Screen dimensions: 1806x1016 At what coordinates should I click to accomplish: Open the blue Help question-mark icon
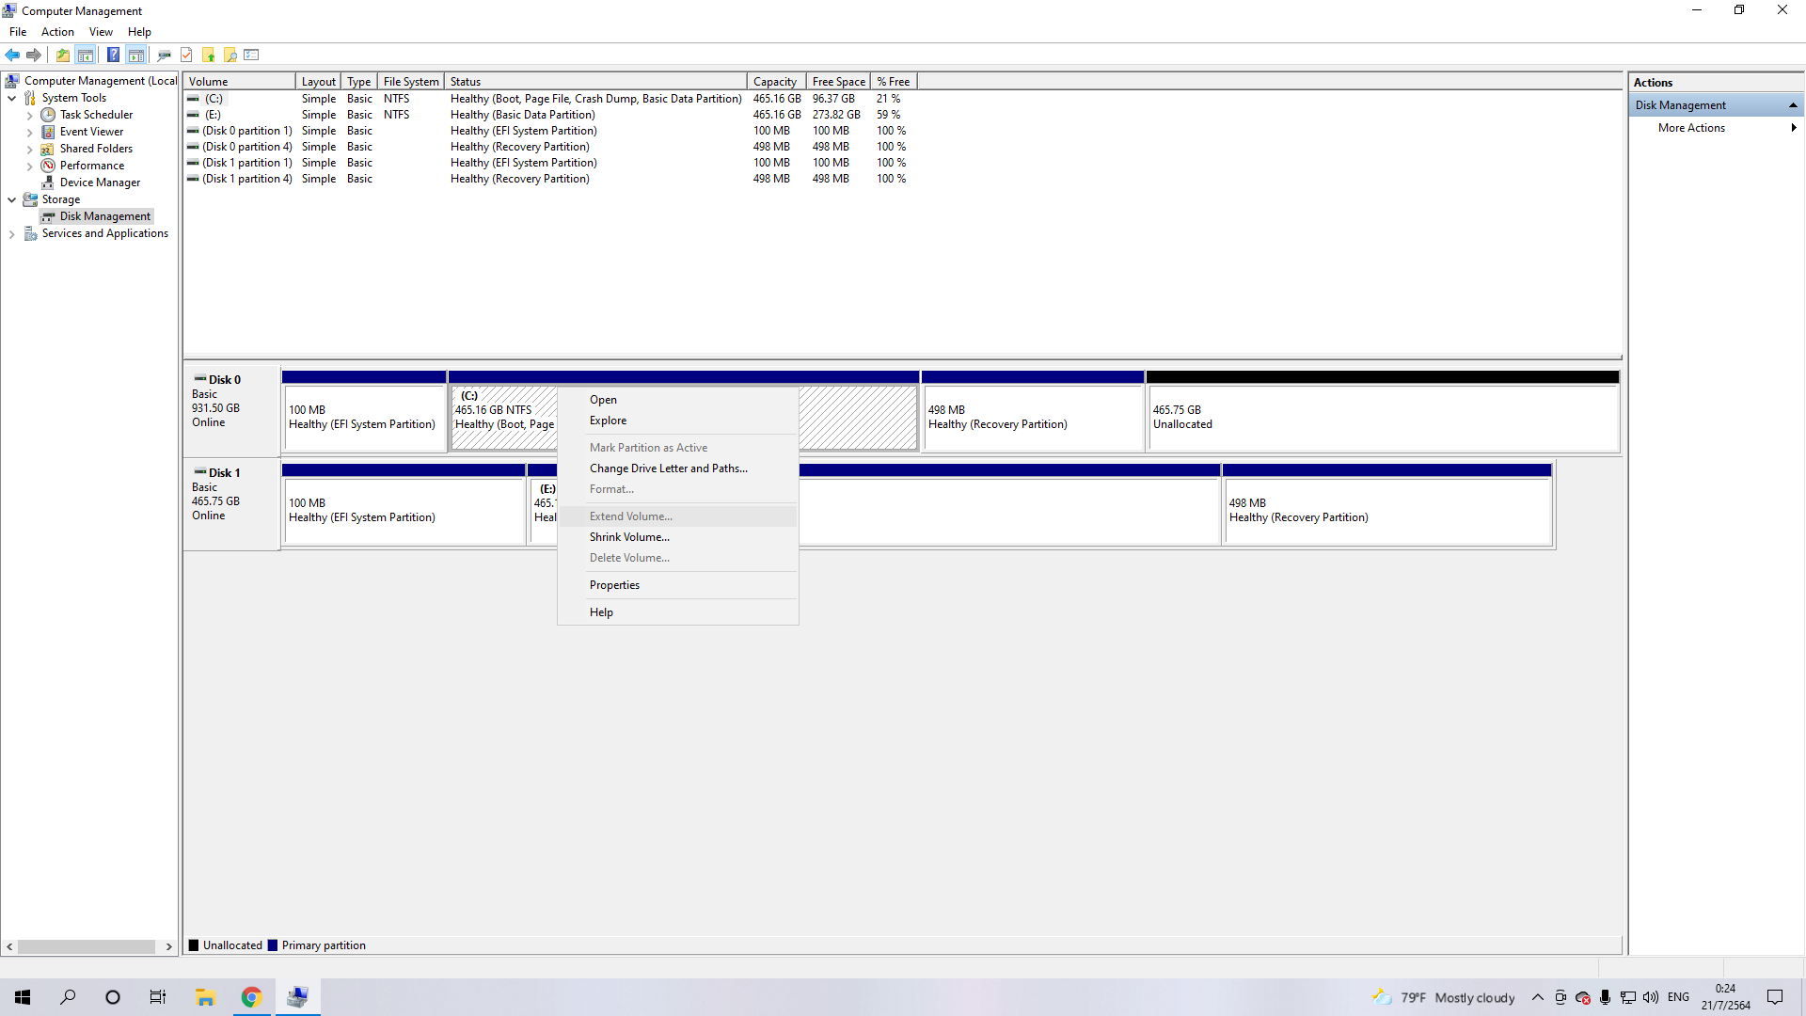[x=113, y=55]
